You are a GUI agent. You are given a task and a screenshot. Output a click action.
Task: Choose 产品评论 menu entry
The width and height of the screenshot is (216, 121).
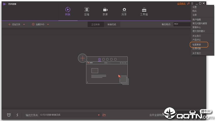197,40
